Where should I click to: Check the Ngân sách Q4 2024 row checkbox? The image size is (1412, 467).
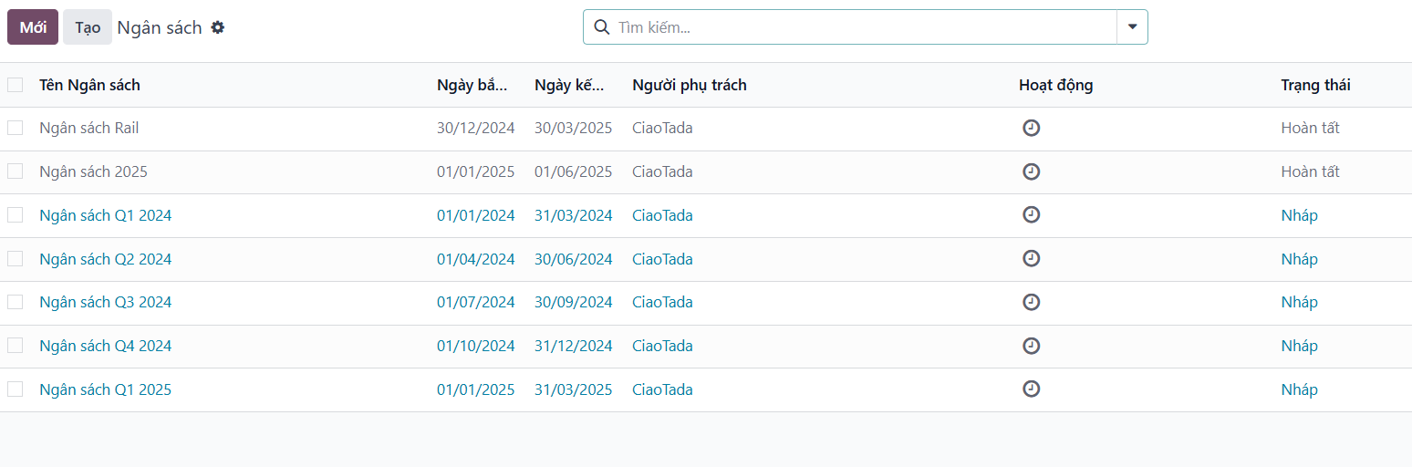[x=15, y=346]
